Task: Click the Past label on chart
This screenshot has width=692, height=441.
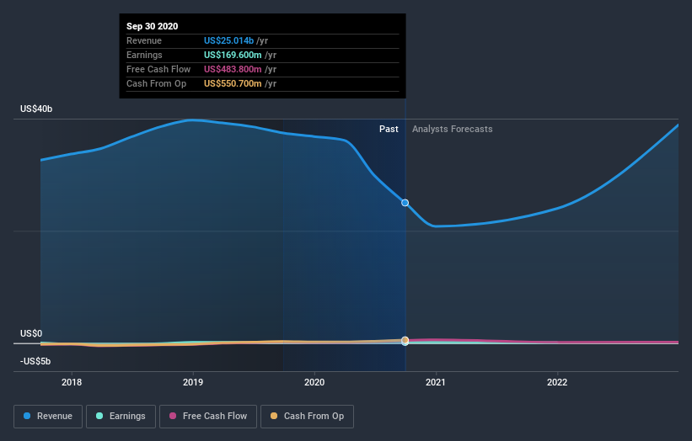Action: pos(389,129)
